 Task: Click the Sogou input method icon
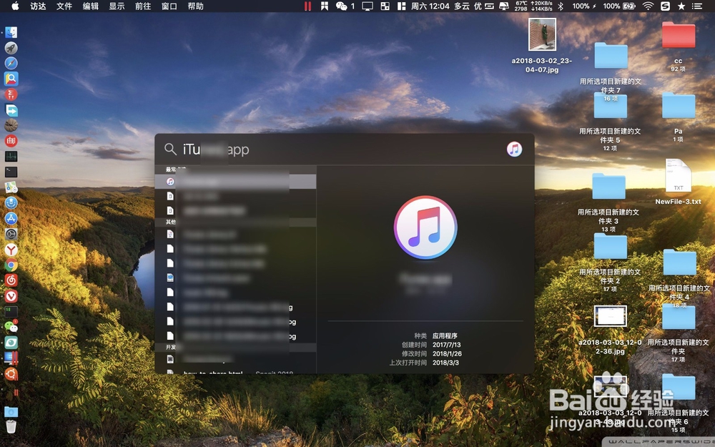click(665, 6)
